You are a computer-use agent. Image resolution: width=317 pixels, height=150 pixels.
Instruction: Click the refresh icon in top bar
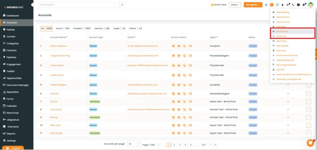click(x=266, y=5)
